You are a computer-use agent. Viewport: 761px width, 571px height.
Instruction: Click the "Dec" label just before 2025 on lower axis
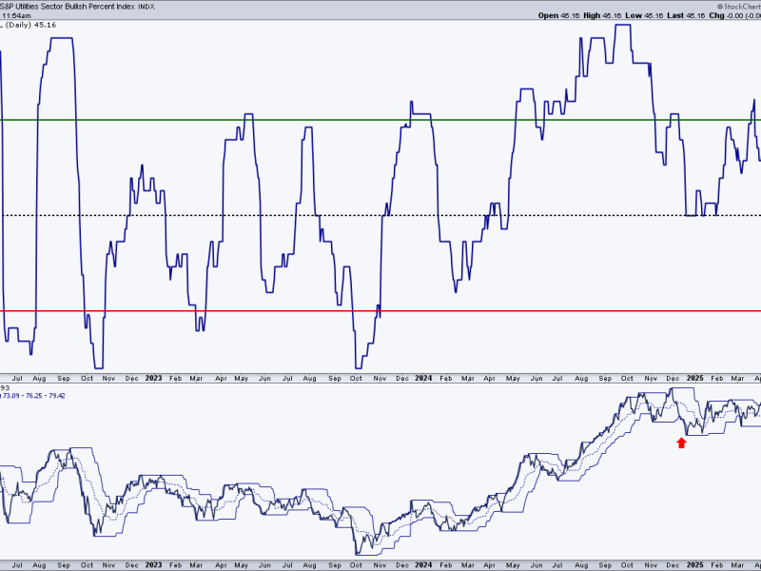pyautogui.click(x=673, y=564)
